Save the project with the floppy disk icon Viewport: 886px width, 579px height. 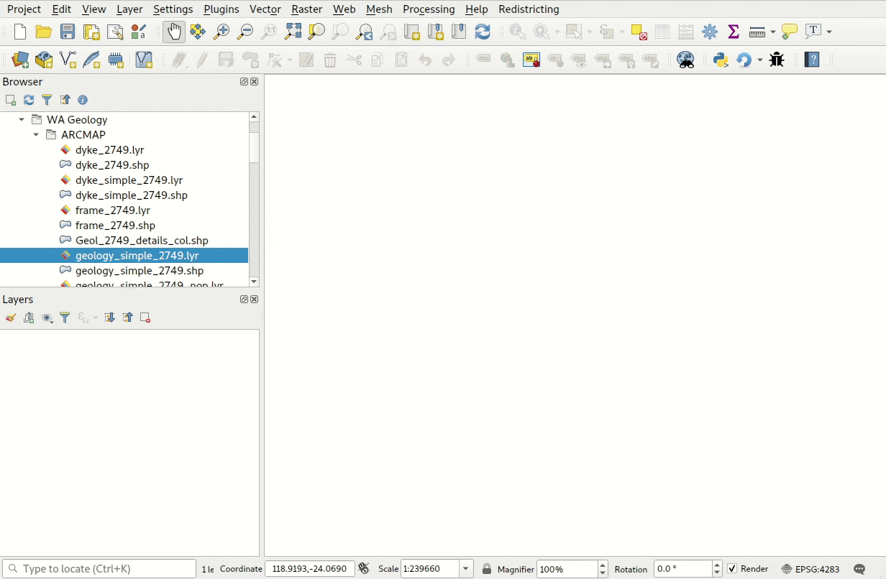68,32
